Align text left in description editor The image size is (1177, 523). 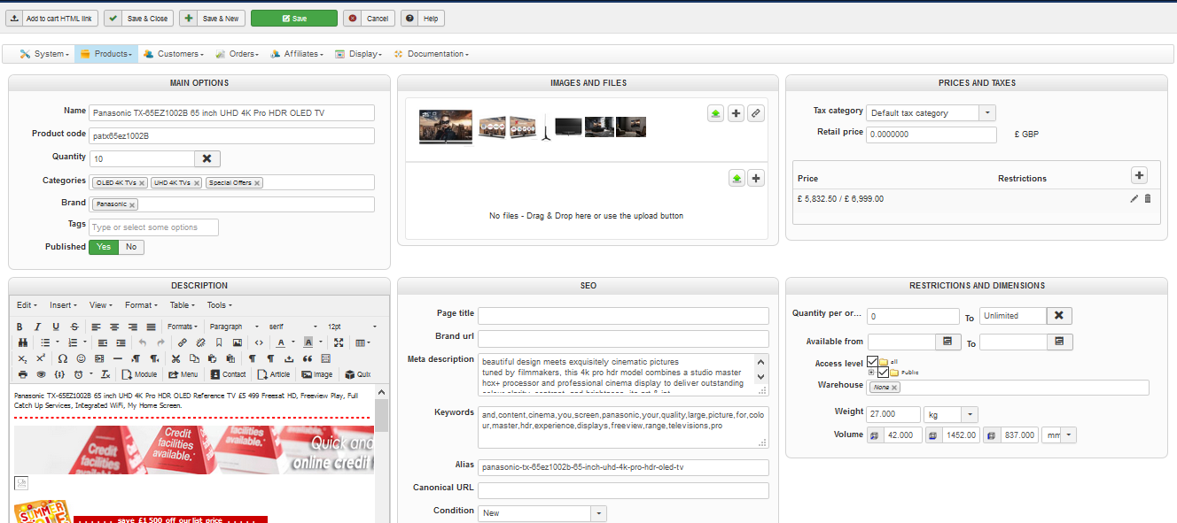(x=96, y=327)
